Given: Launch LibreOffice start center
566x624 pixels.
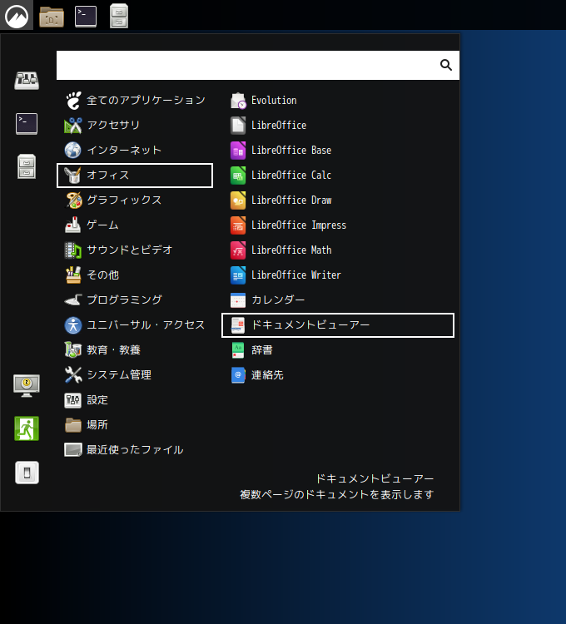Looking at the screenshot, I should [338, 126].
